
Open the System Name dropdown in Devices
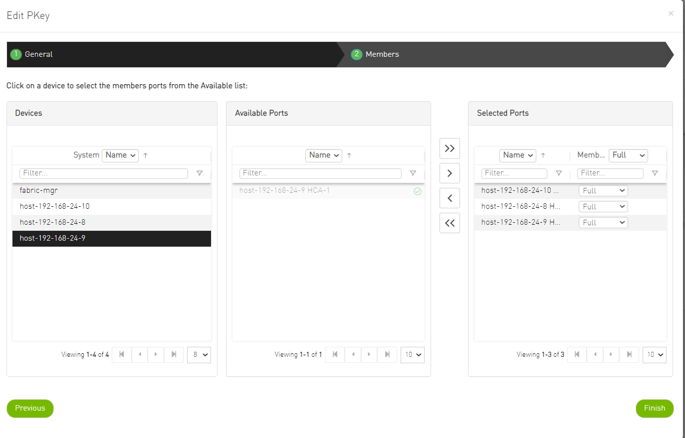(x=120, y=155)
